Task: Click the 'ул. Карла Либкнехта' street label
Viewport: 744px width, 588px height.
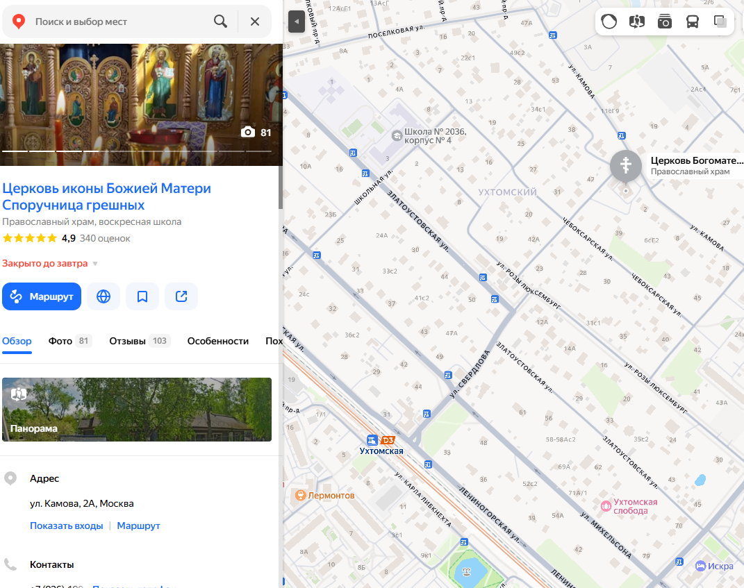Action: coord(423,499)
